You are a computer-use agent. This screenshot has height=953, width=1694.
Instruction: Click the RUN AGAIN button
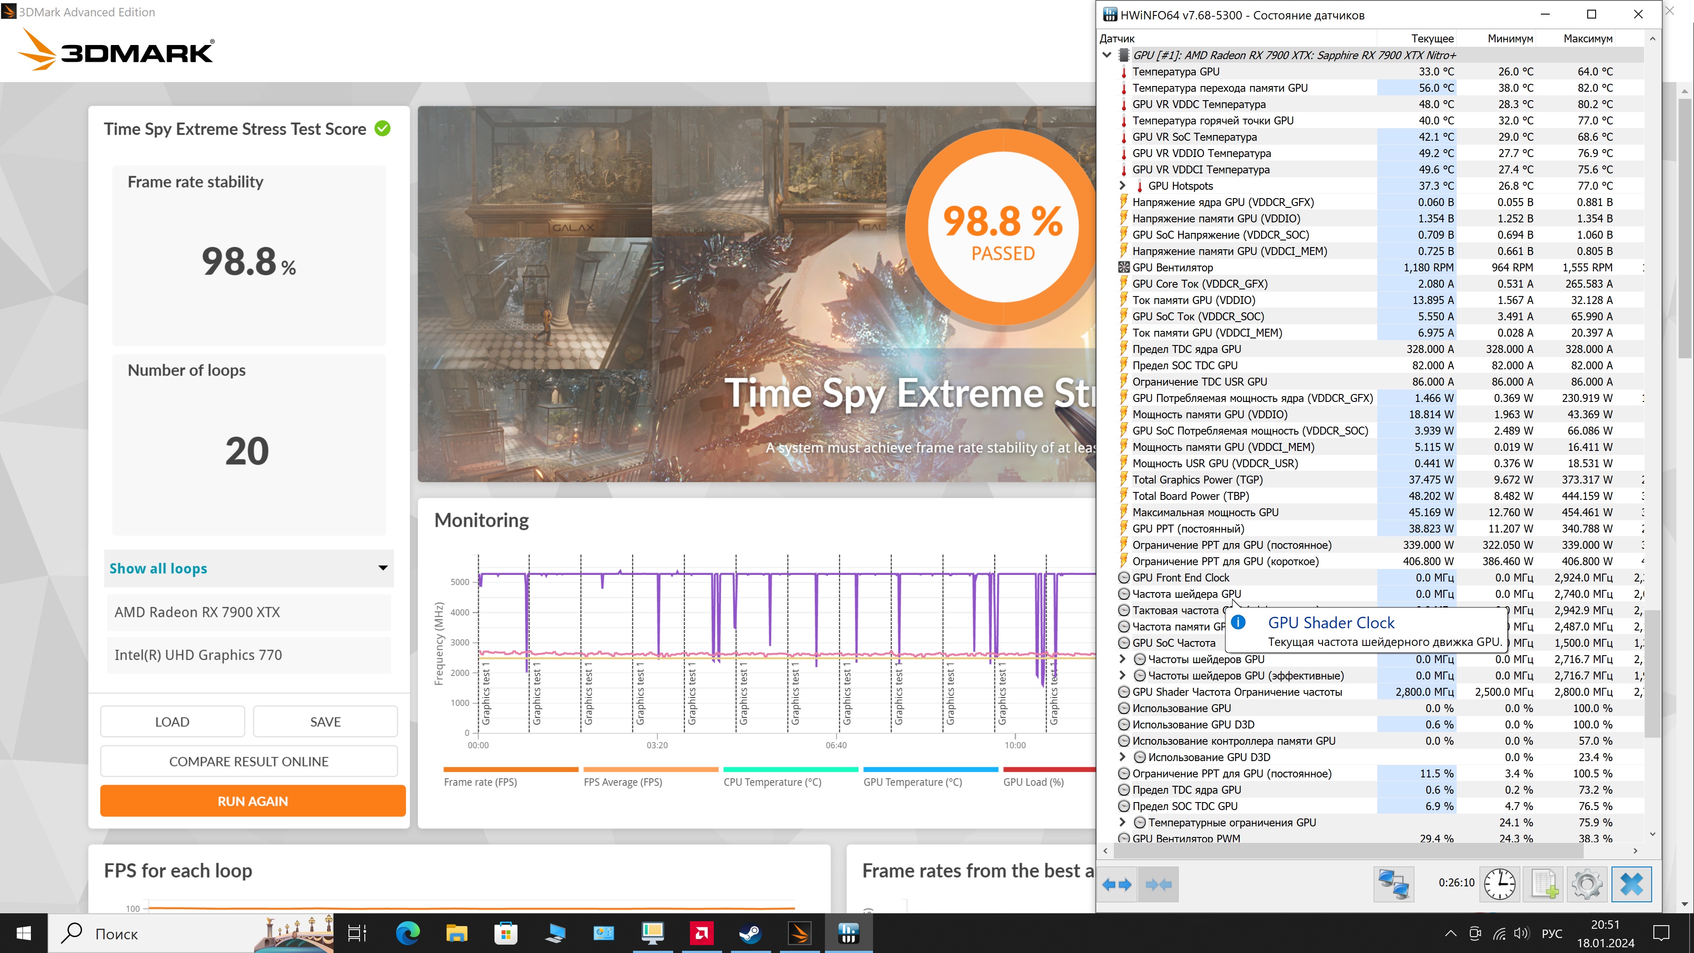tap(252, 801)
